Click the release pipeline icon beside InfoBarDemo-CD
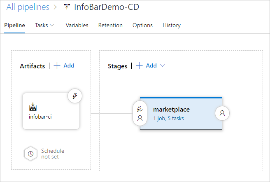The image size is (270, 182). (67, 7)
